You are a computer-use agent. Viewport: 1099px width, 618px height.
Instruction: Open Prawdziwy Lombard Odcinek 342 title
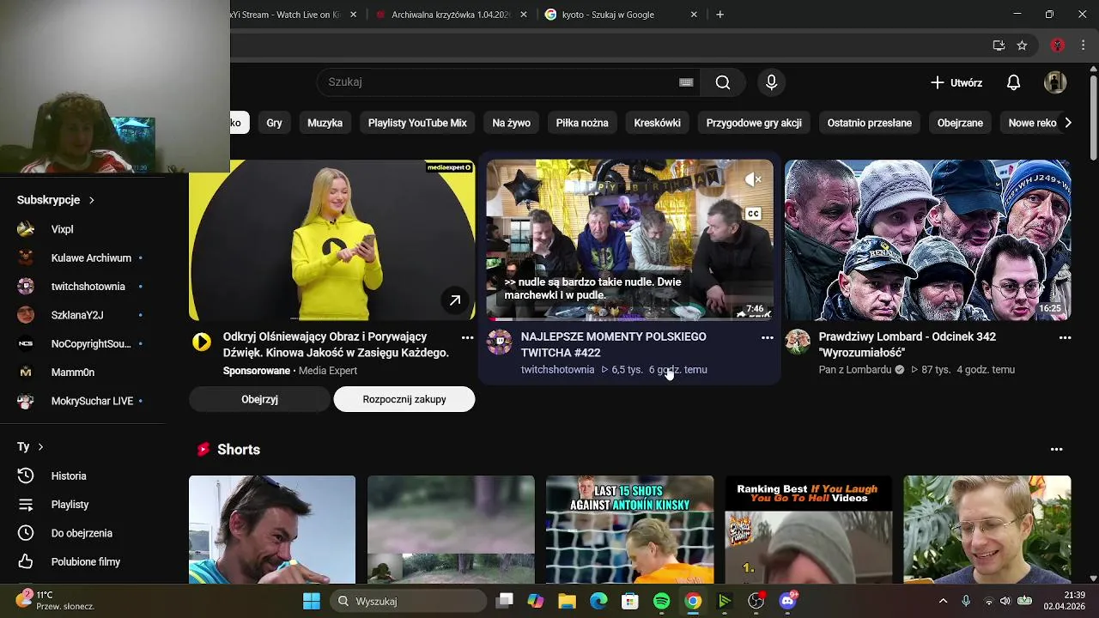[907, 344]
